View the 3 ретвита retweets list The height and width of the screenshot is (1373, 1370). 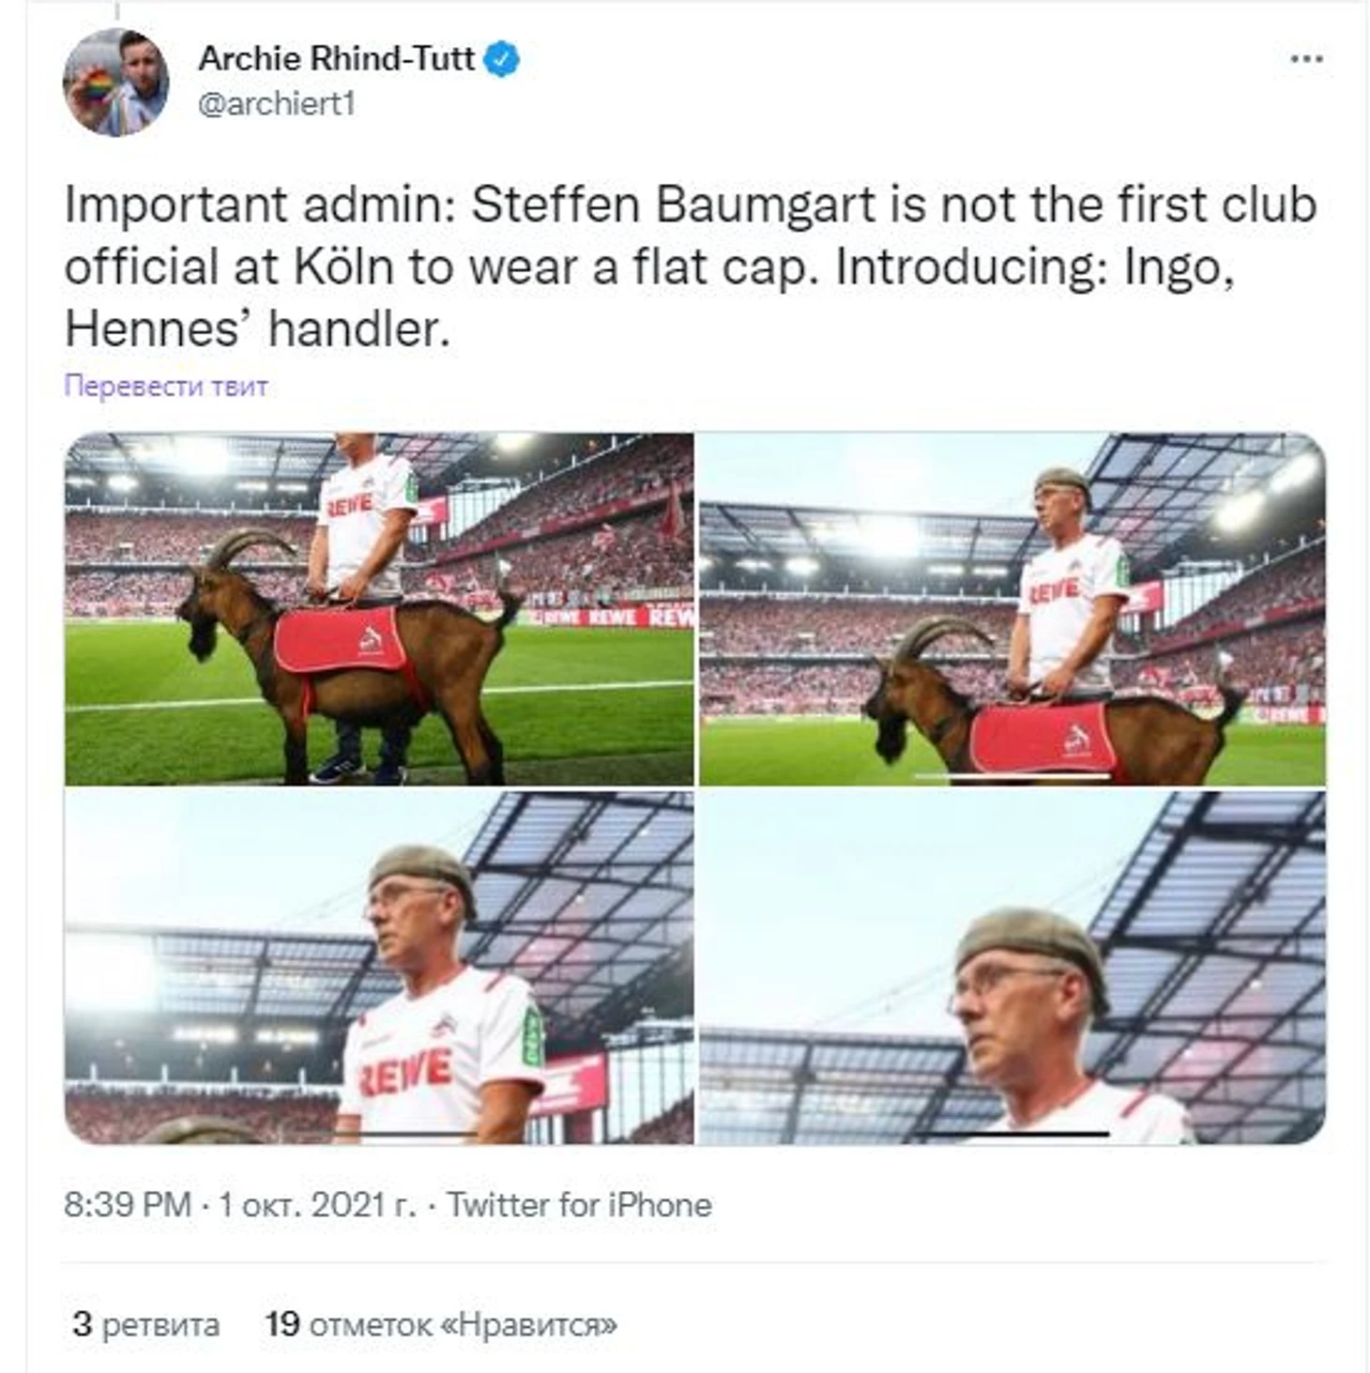pos(145,1324)
